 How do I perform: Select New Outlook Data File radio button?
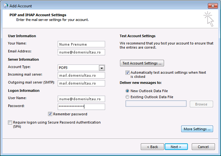[127, 91]
